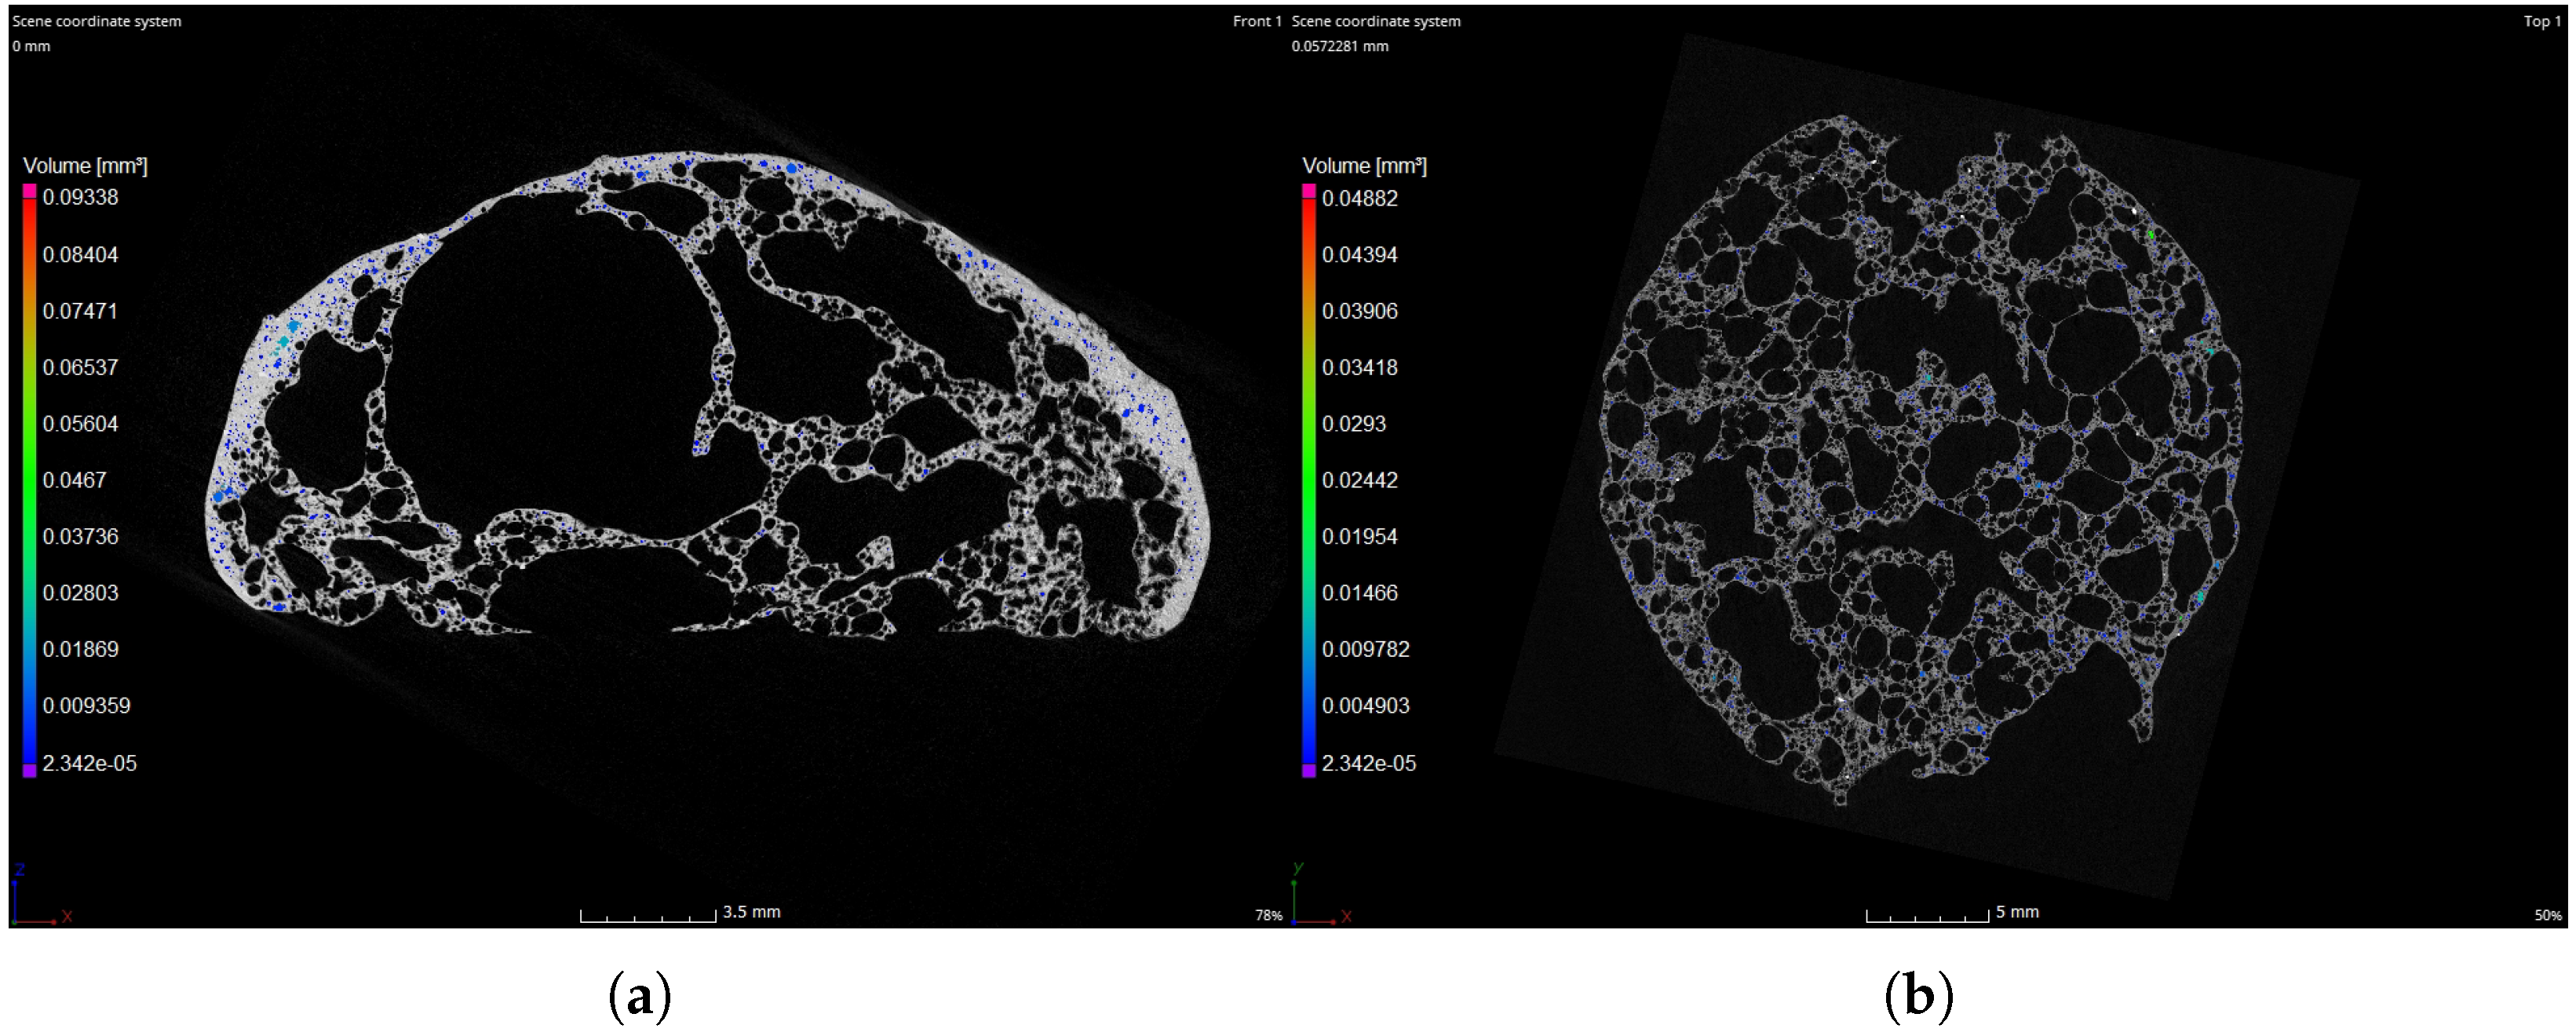
Task: Open right Scene coordinate system selector
Action: tap(1376, 21)
